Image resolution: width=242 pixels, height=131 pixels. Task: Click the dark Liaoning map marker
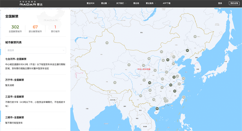(187, 50)
